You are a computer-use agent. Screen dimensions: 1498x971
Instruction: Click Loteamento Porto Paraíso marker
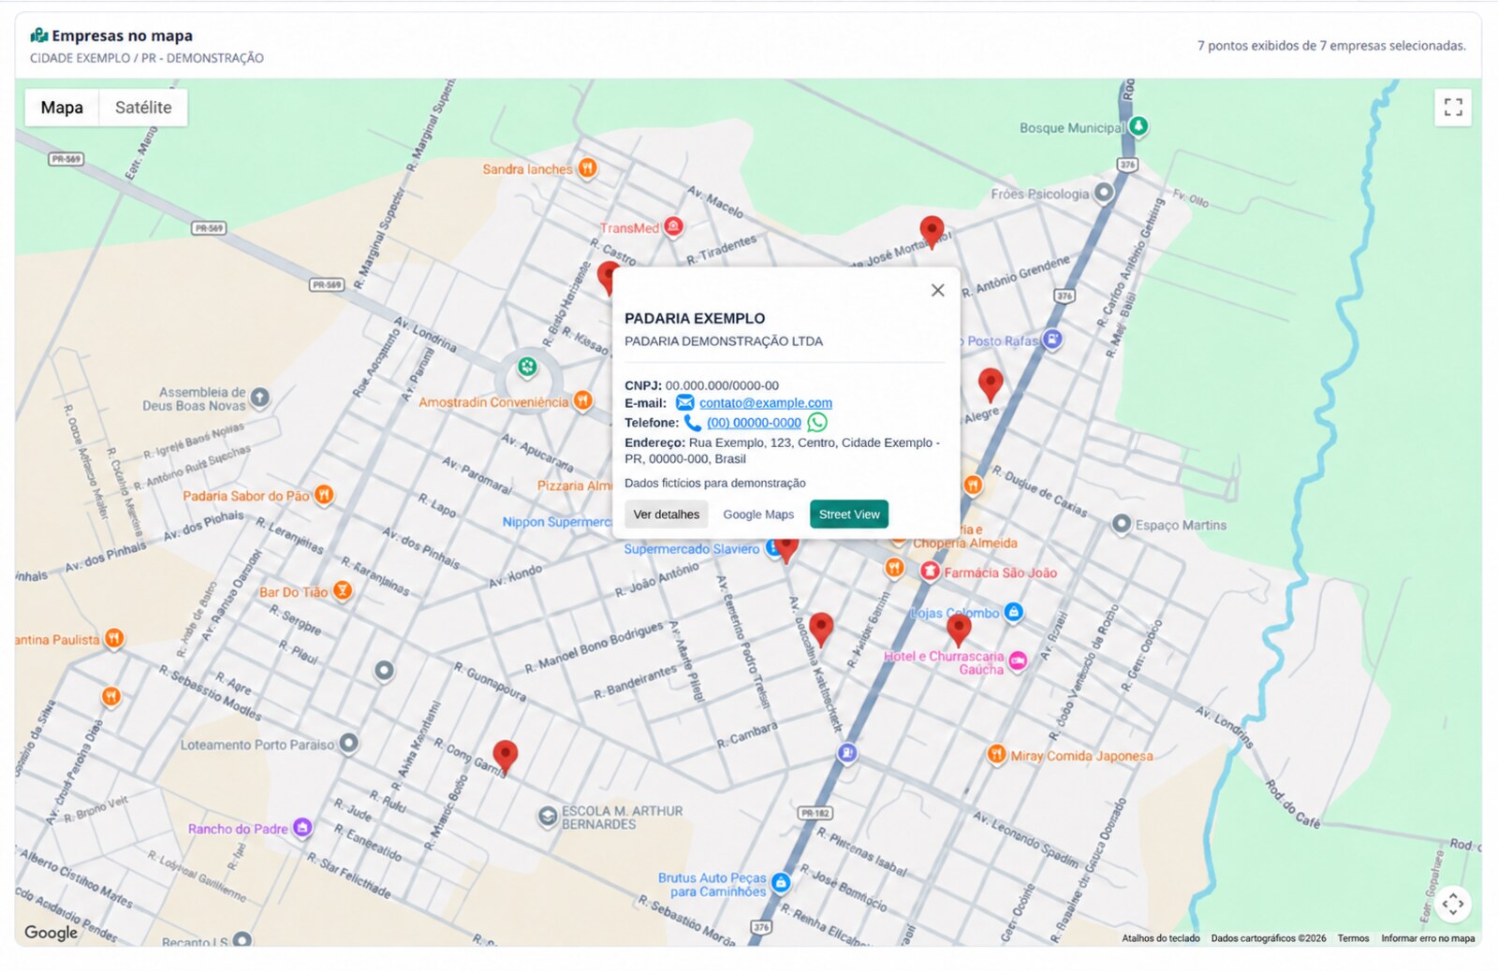coord(348,744)
